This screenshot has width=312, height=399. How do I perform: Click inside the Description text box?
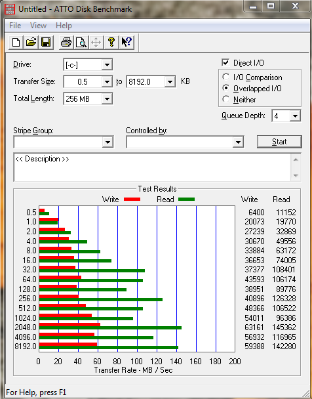point(152,167)
